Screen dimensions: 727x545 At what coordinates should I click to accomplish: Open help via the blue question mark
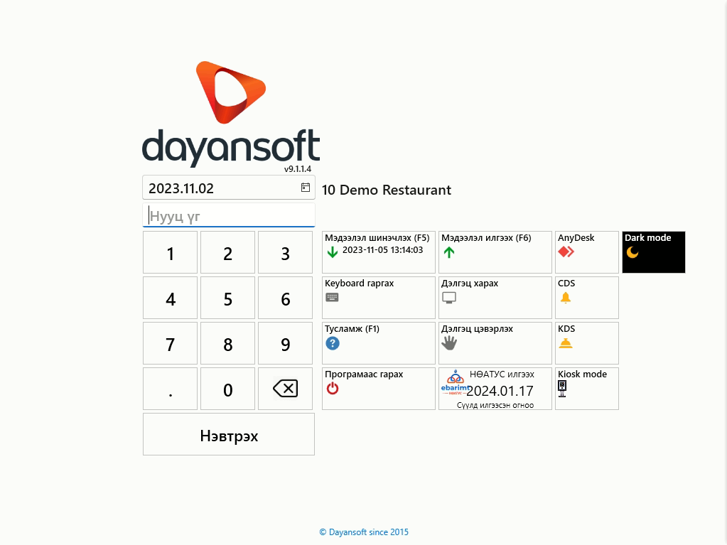coord(333,343)
